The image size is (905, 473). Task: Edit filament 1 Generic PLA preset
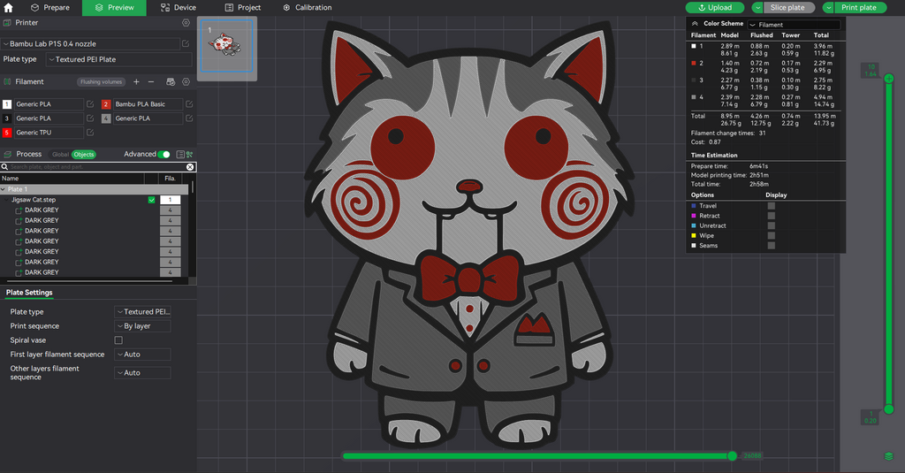[90, 104]
